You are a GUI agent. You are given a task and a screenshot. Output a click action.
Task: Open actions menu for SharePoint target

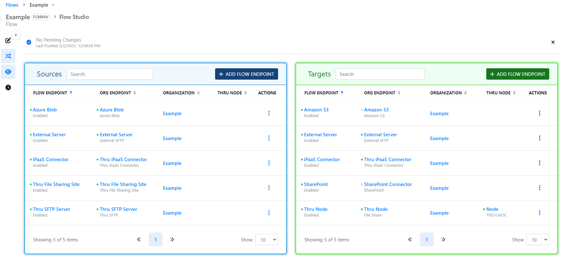(539, 188)
